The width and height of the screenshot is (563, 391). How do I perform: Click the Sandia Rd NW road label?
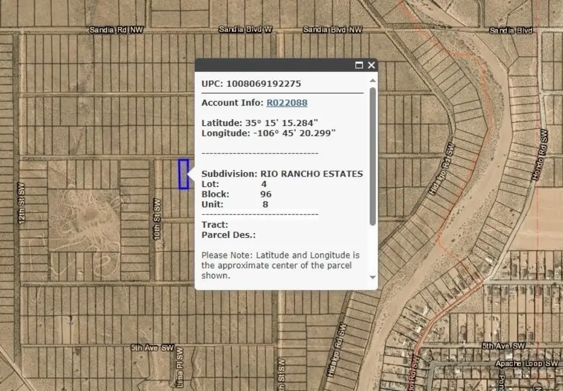pos(116,30)
